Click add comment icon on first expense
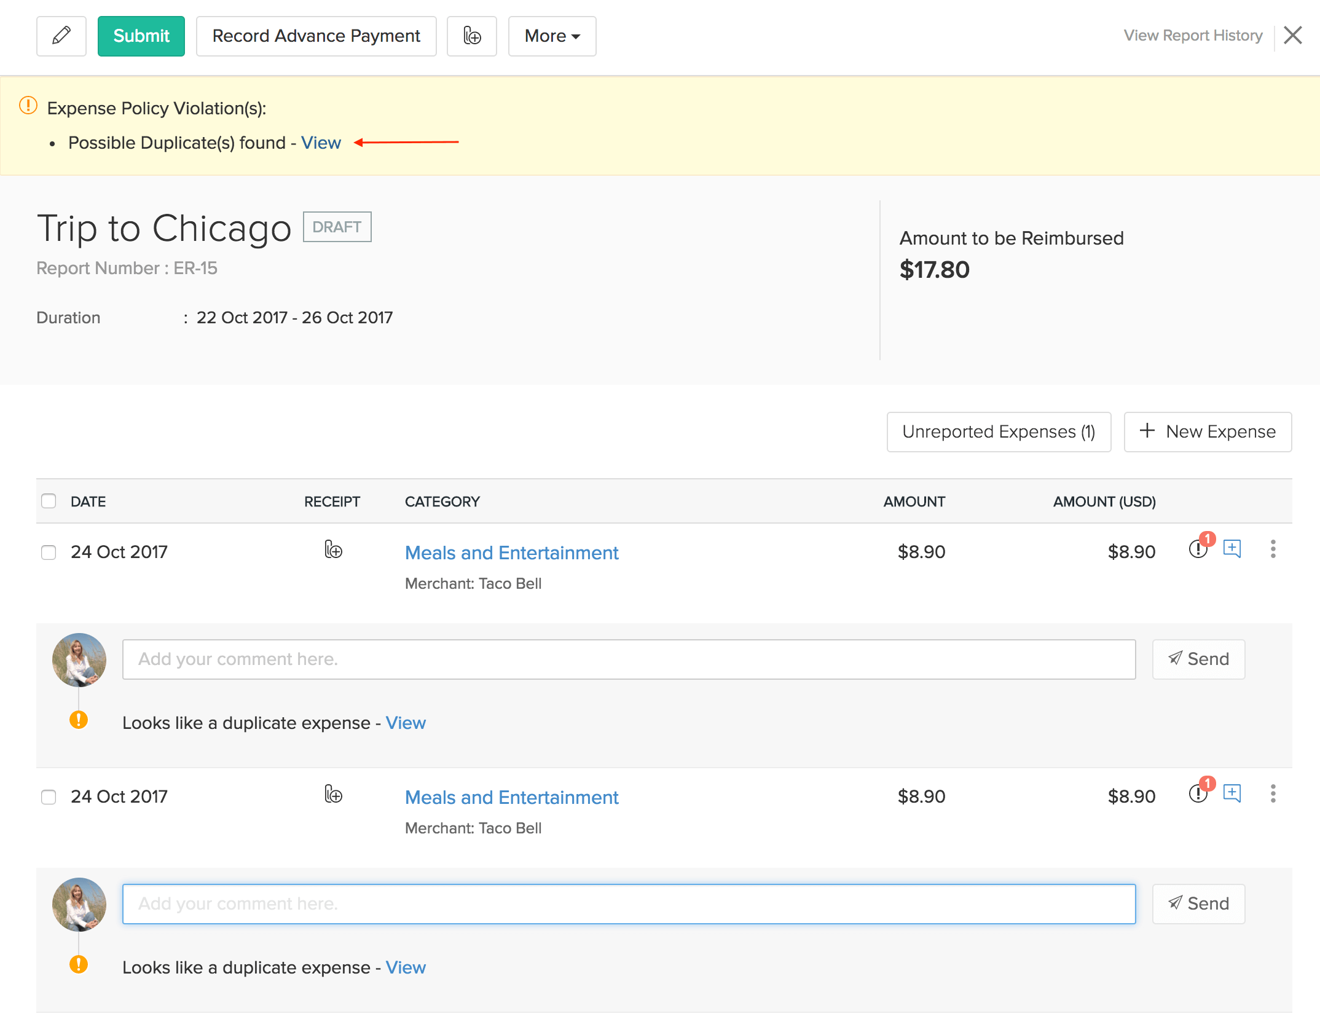This screenshot has height=1019, width=1320. (x=1232, y=548)
